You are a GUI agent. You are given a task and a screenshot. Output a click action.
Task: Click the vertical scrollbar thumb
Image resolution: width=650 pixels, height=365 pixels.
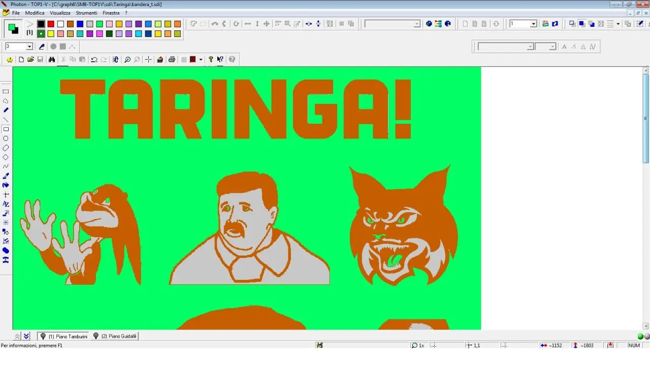tap(646, 119)
